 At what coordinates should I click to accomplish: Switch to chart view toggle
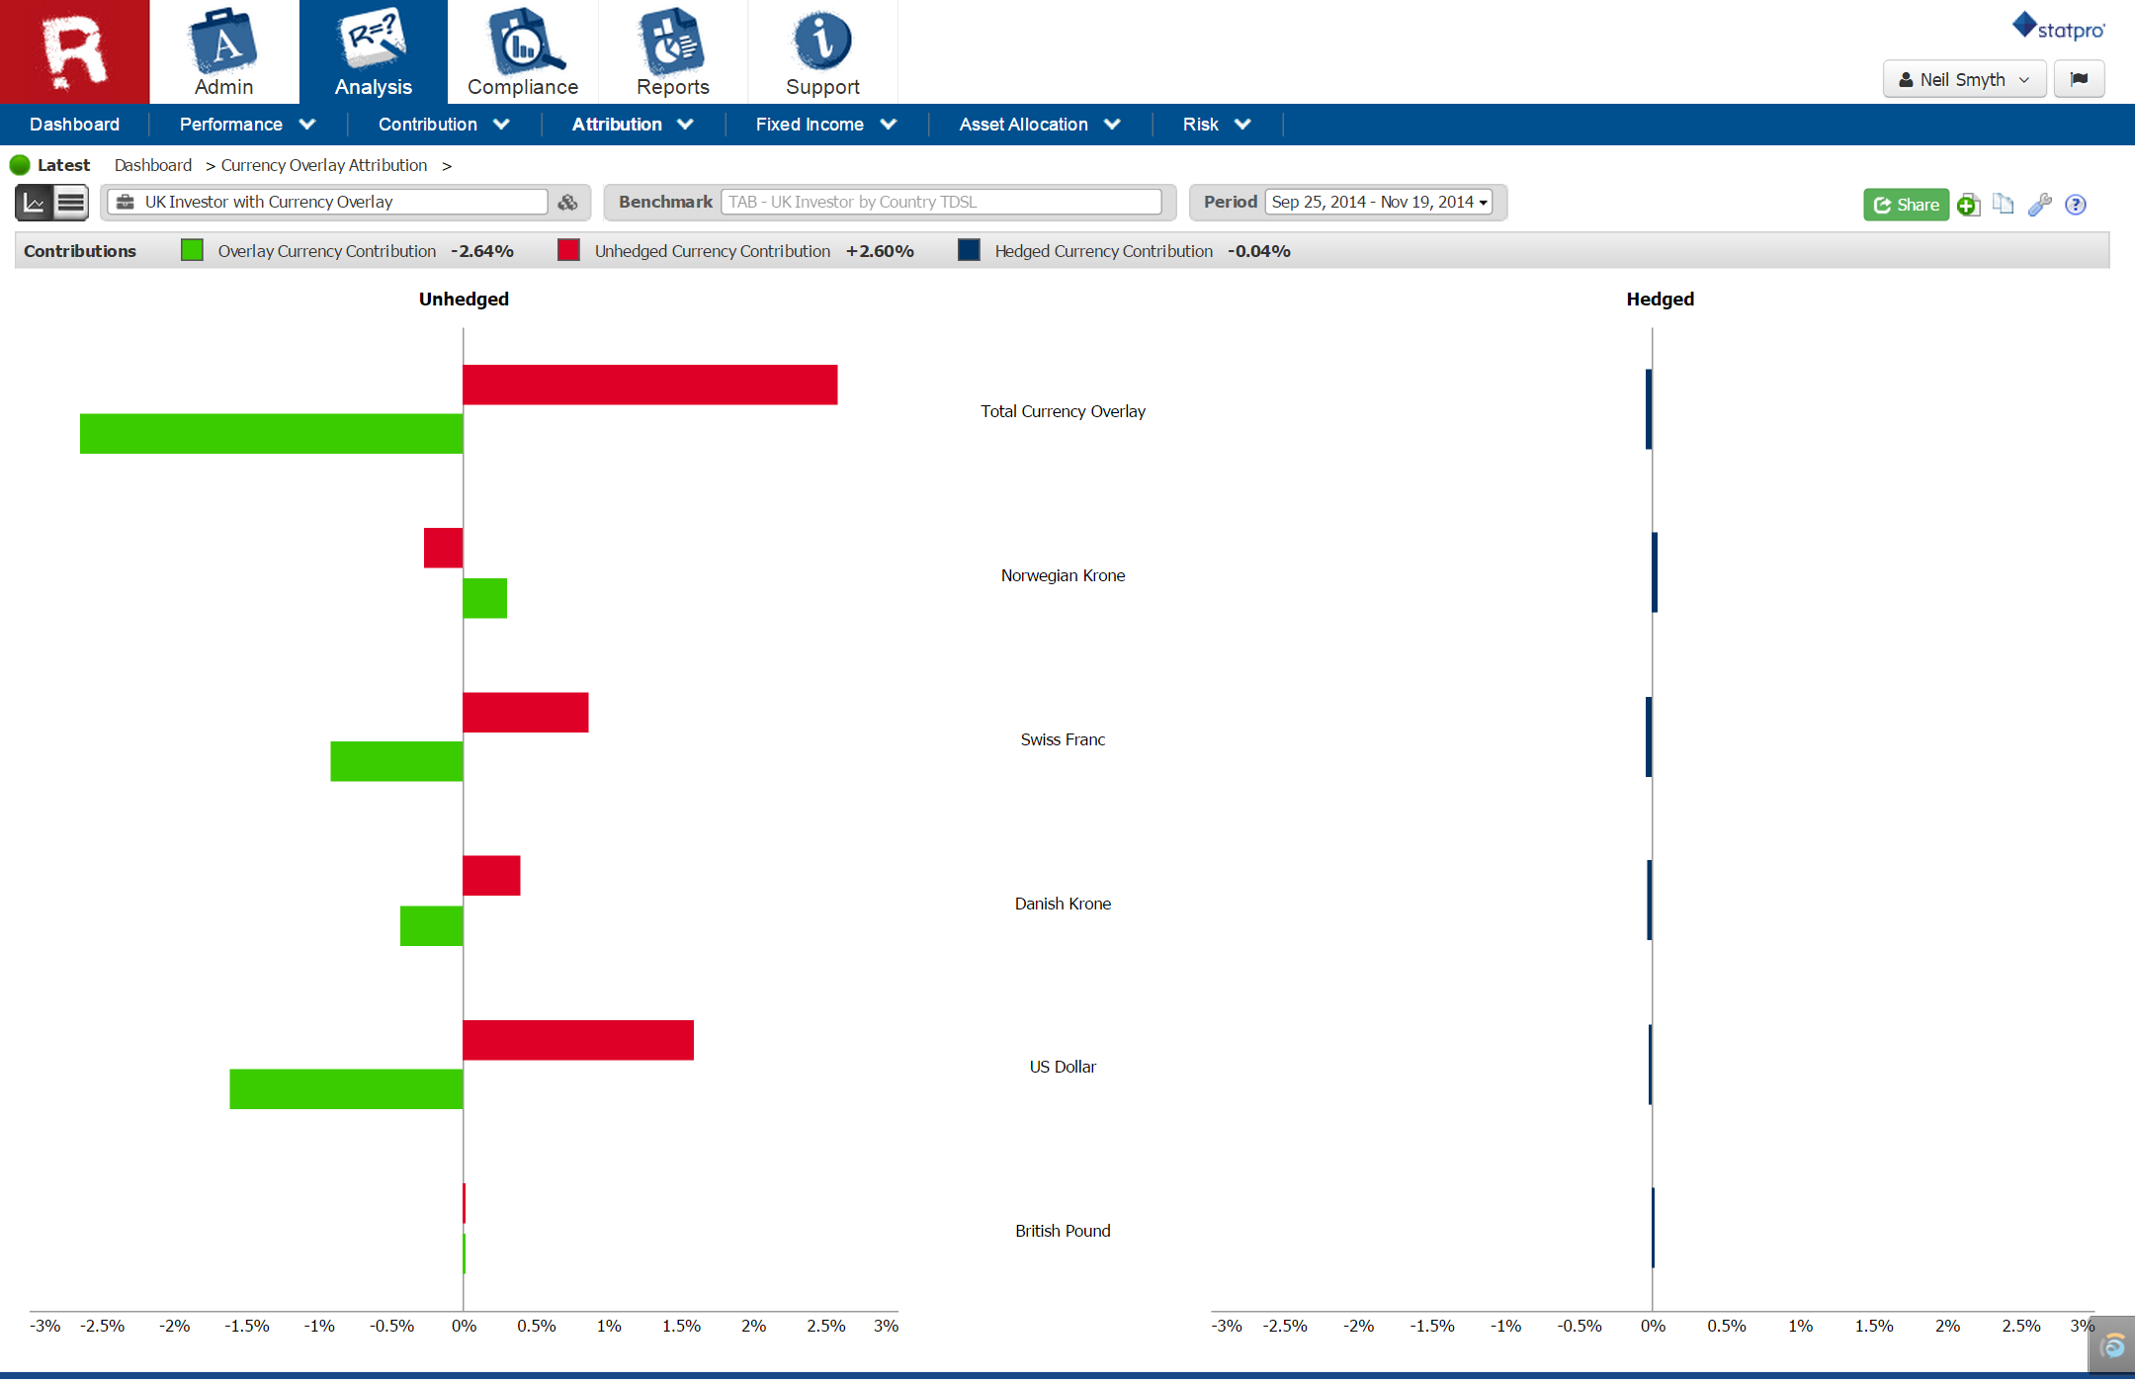coord(35,203)
